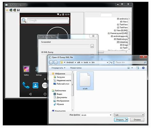Select '(0) android.a' node in the hierarchy tree
Screen dimensions: 151x128
[x=122, y=19]
